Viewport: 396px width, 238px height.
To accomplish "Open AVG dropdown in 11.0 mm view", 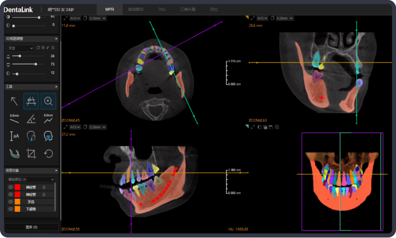I will 75,18.
